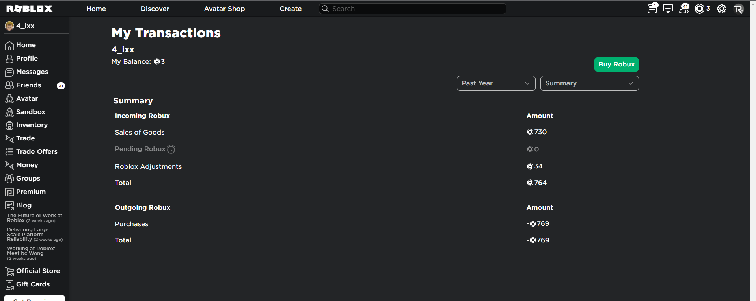Click the Sales of Goods row label
This screenshot has height=301, width=756.
(140, 133)
